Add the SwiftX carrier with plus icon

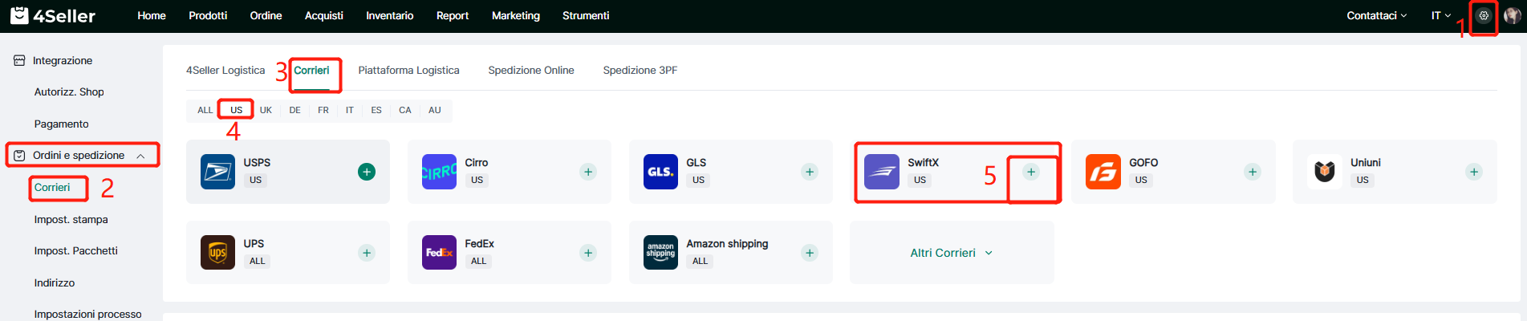(x=1031, y=172)
